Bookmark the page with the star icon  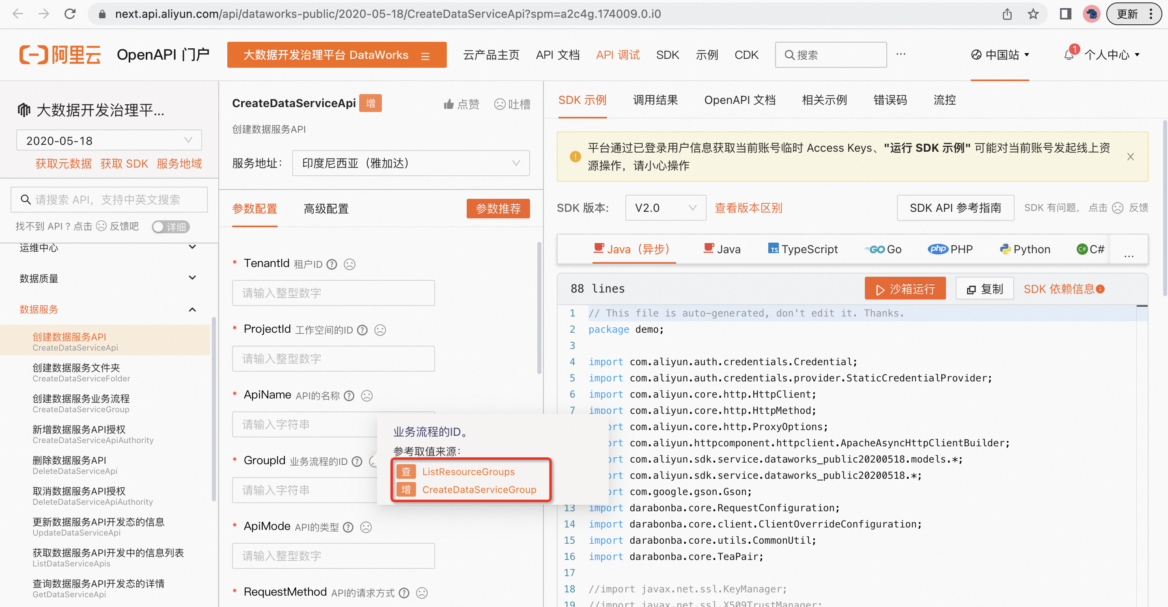[1033, 14]
